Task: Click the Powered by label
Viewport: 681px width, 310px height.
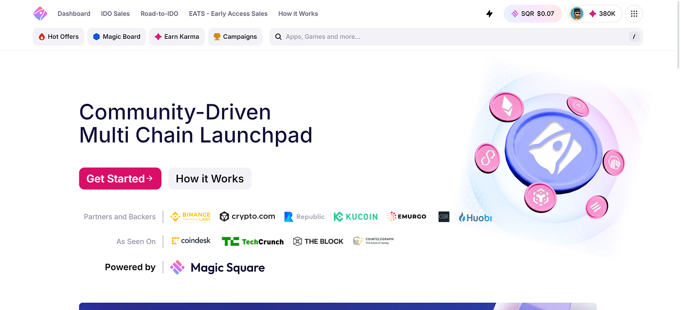Action: (130, 267)
